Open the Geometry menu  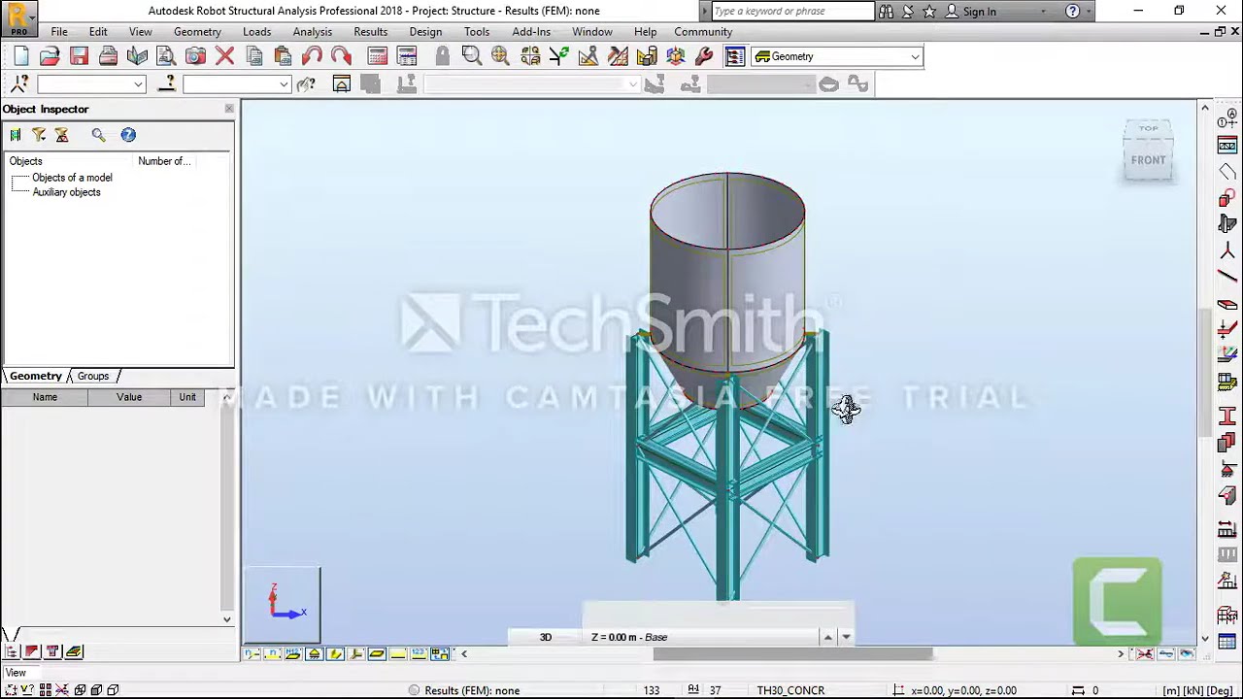[197, 32]
